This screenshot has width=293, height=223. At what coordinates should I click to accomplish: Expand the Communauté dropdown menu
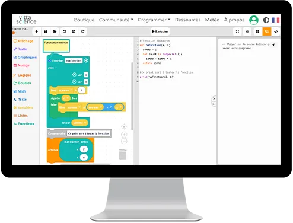point(116,20)
